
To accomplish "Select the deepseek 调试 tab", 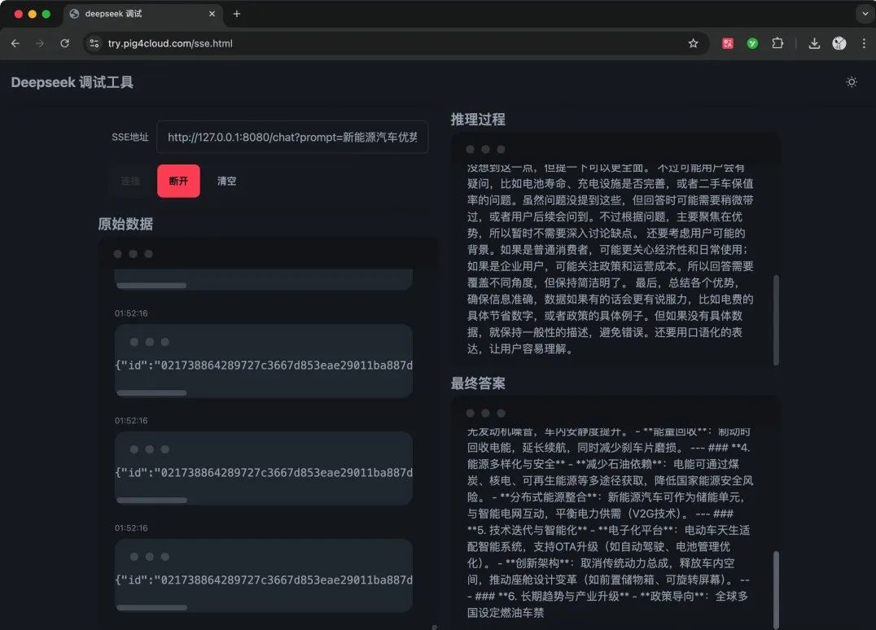I will [142, 14].
